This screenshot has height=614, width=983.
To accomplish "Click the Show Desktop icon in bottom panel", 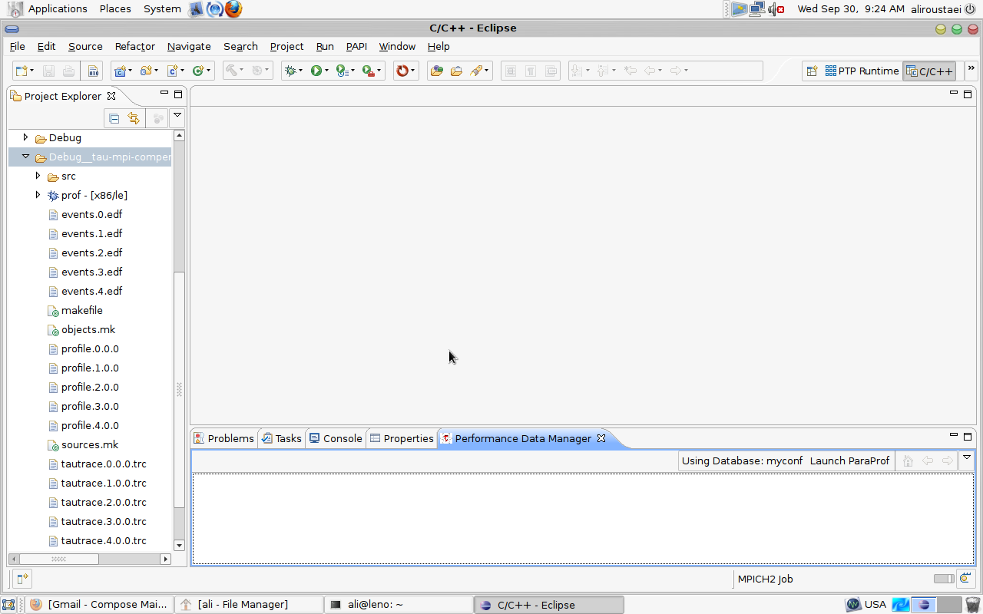I will pos(8,604).
